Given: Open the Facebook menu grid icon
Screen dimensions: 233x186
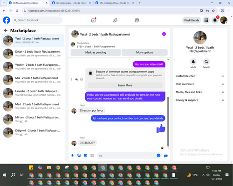Looking at the screenshot, I should pyautogui.click(x=206, y=20).
